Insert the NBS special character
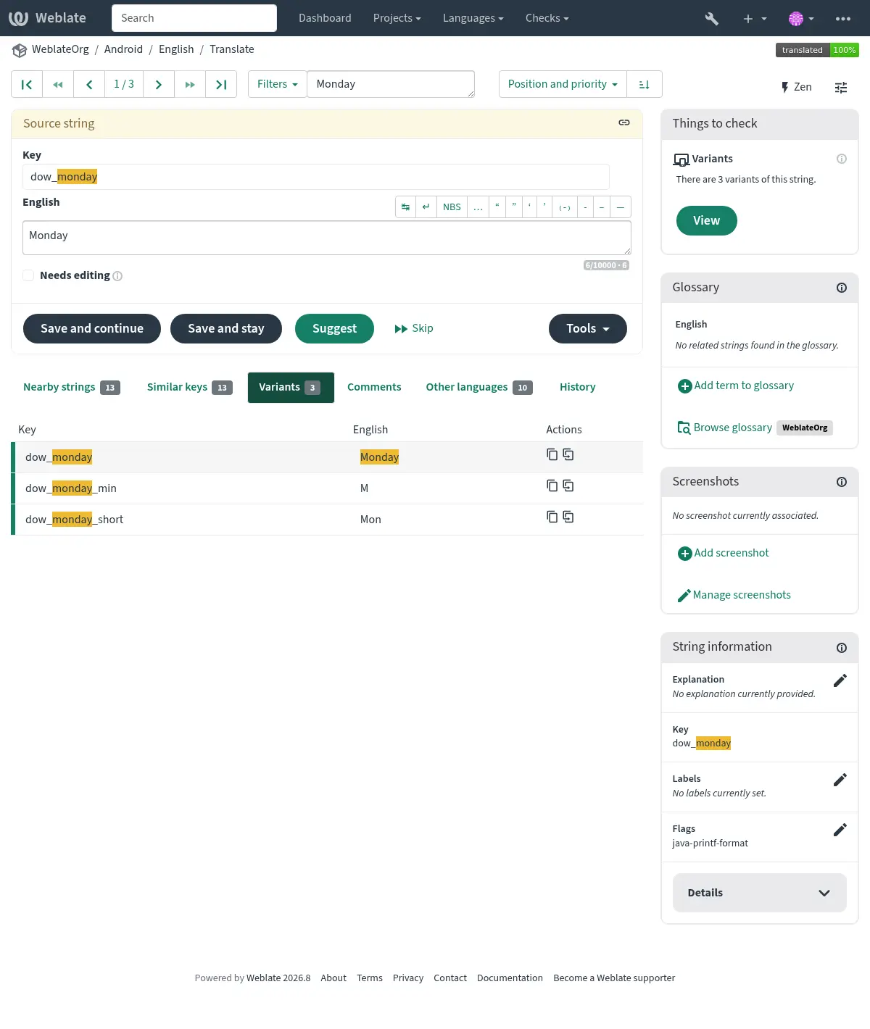Image resolution: width=870 pixels, height=1029 pixels. coord(452,207)
